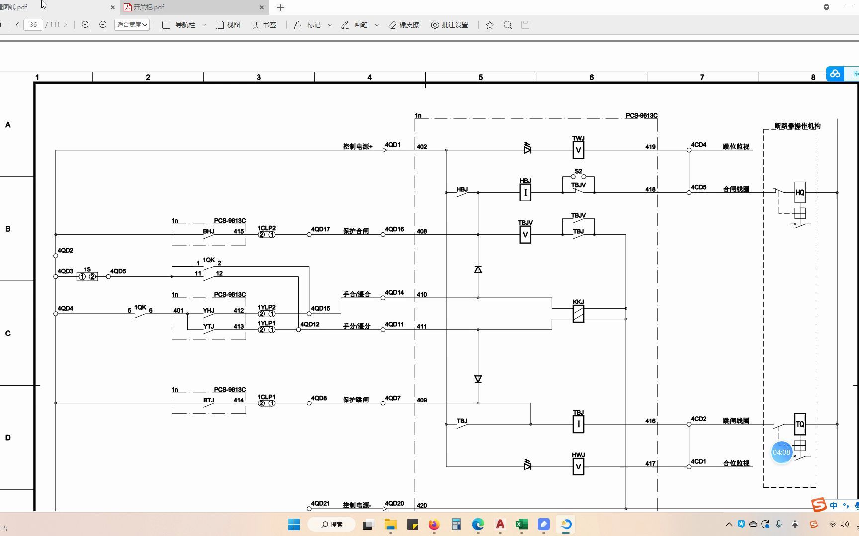Click the tray sync refresh icon
Screen dimensions: 859x536
coord(765,524)
